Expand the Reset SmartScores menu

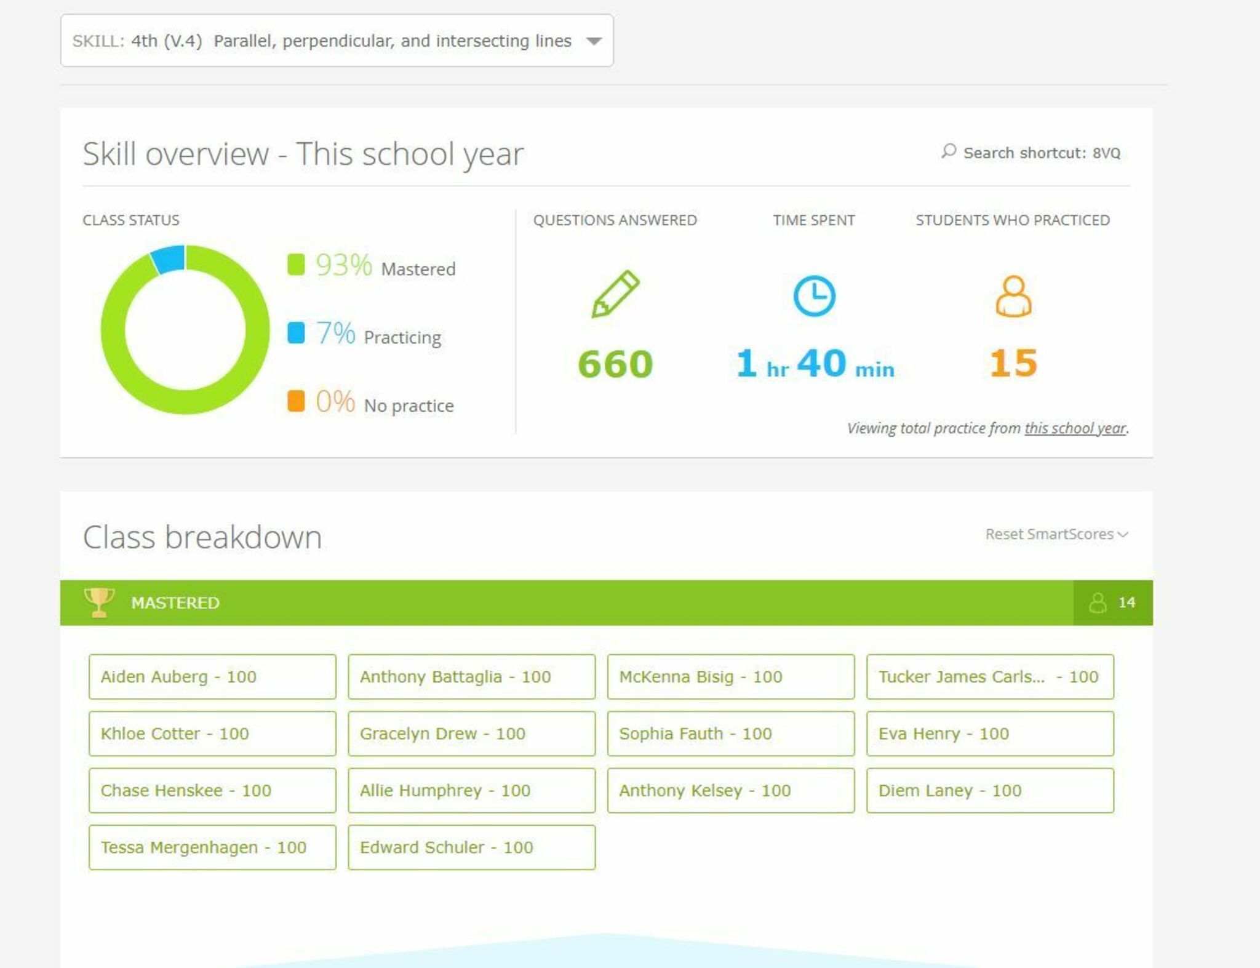[x=1056, y=534]
